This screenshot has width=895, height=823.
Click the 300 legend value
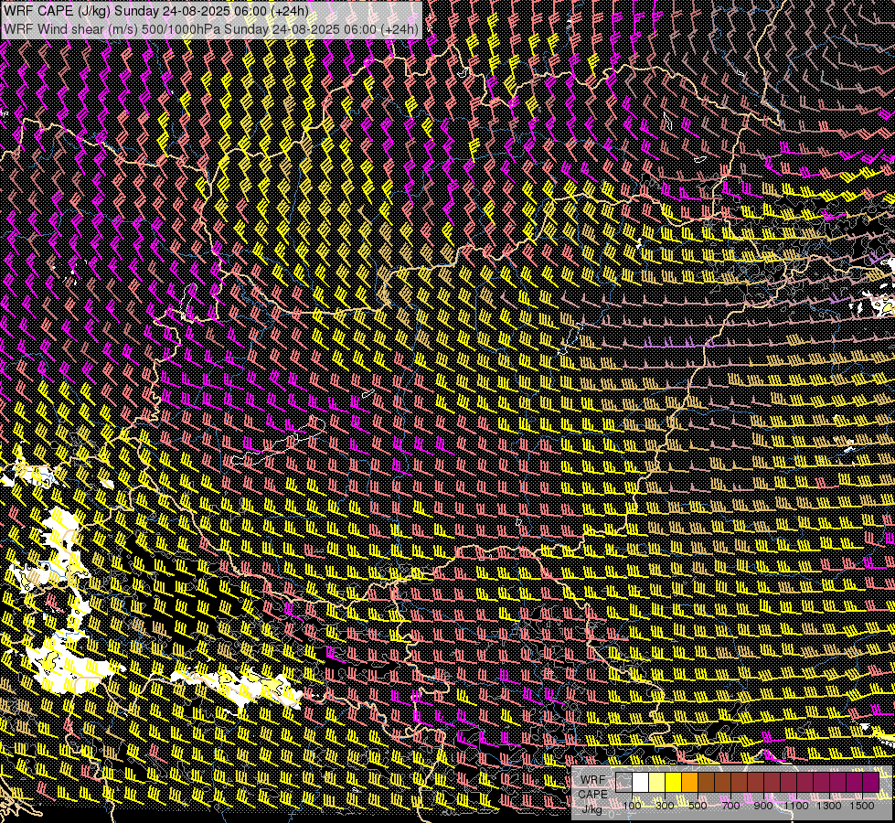(665, 806)
